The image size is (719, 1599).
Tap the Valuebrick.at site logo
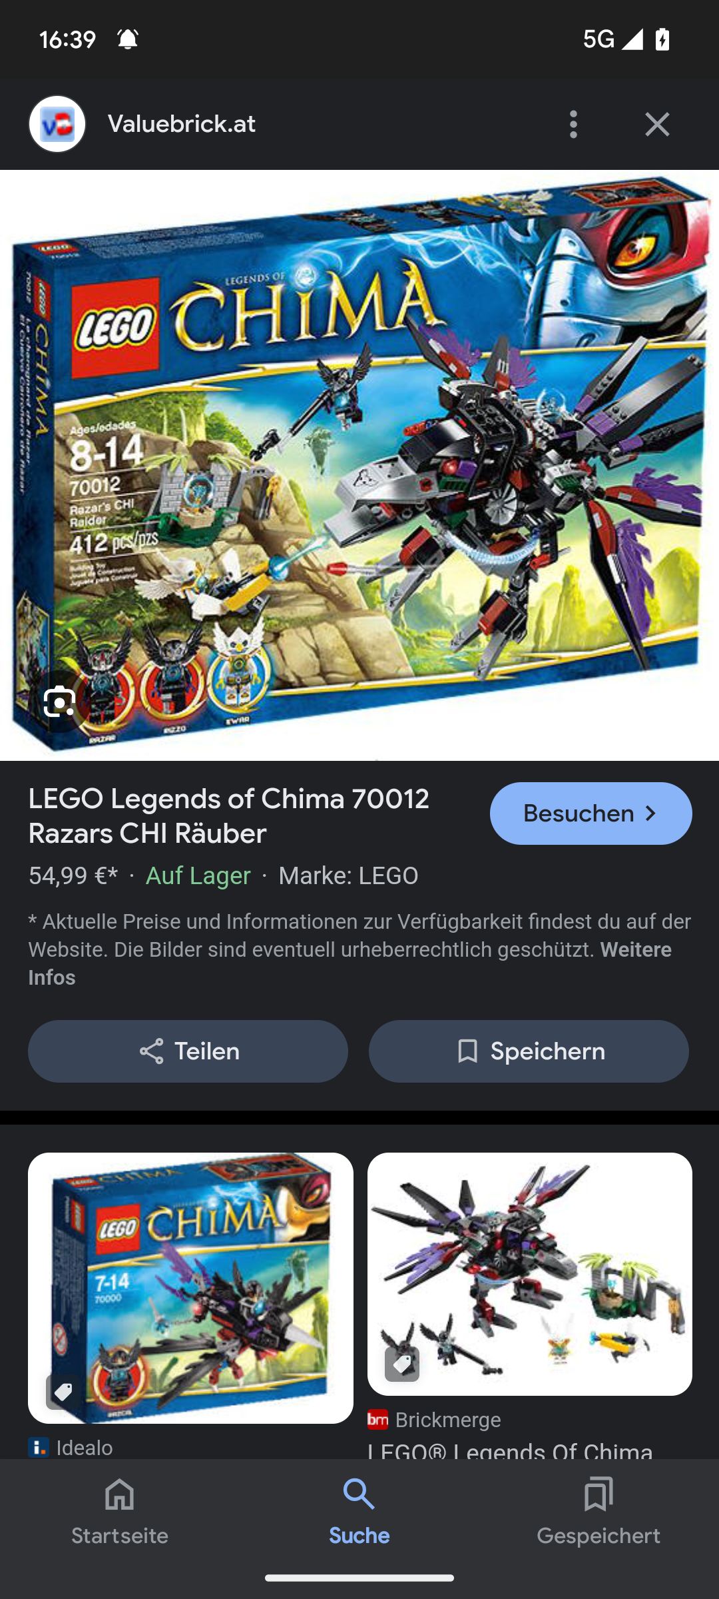click(x=57, y=124)
